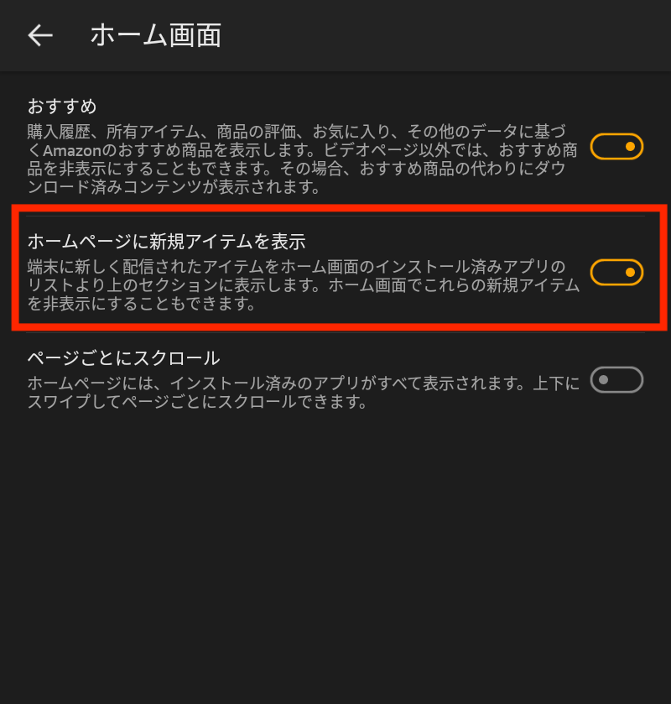This screenshot has width=671, height=704.
Task: Go back using the left arrow icon
Action: (x=40, y=35)
